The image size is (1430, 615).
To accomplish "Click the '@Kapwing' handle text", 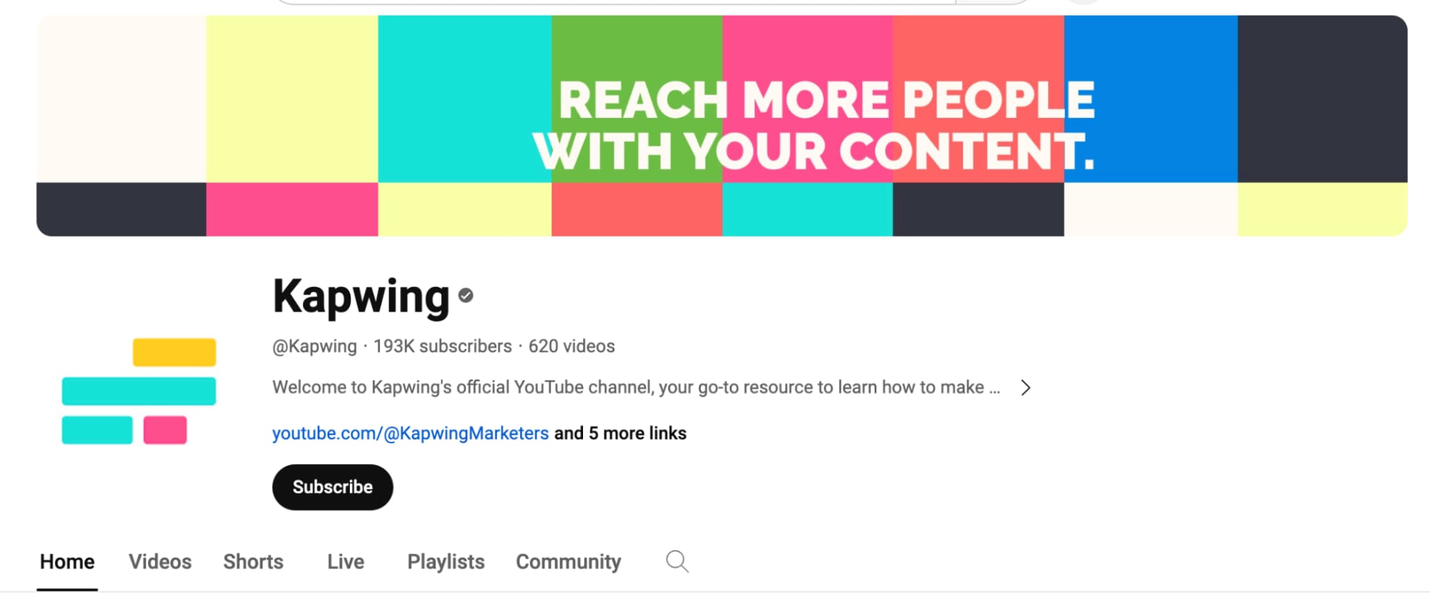I will pyautogui.click(x=315, y=346).
